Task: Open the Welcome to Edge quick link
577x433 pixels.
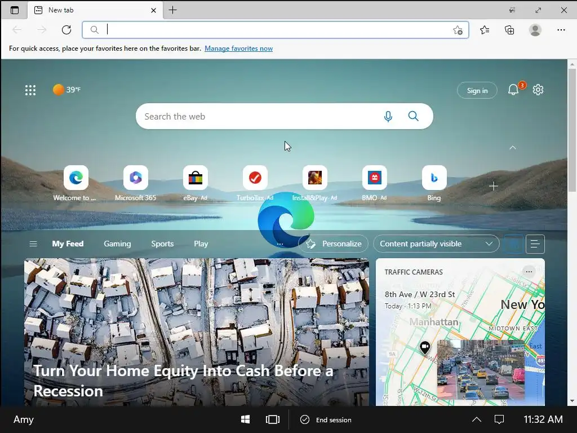Action: [x=76, y=183]
